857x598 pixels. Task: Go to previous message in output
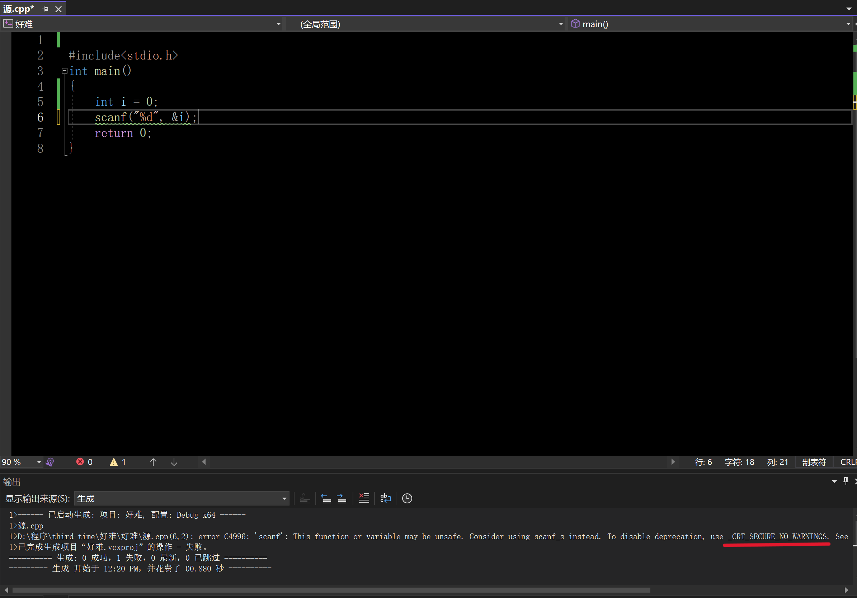326,498
